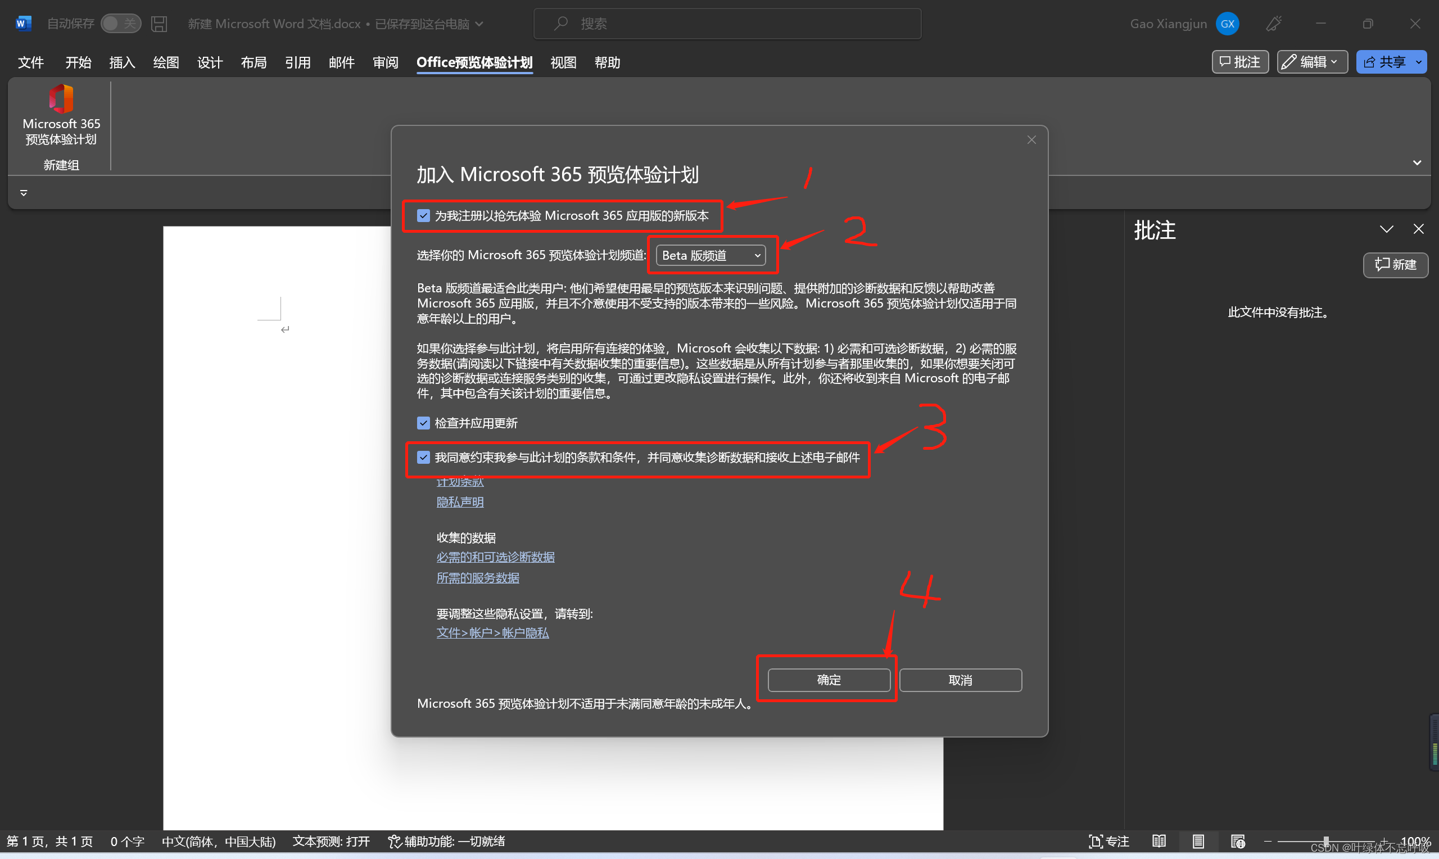1439x859 pixels.
Task: Click the 批注 button in ribbon header
Action: pos(1240,62)
